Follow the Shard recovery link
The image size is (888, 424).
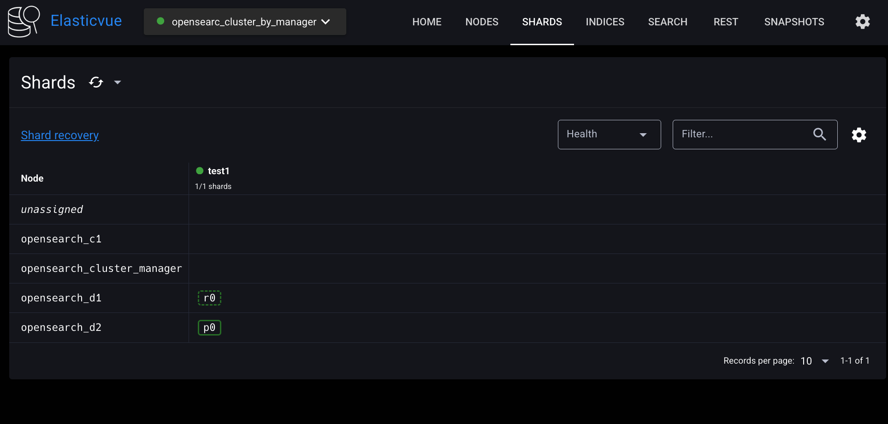tap(60, 135)
